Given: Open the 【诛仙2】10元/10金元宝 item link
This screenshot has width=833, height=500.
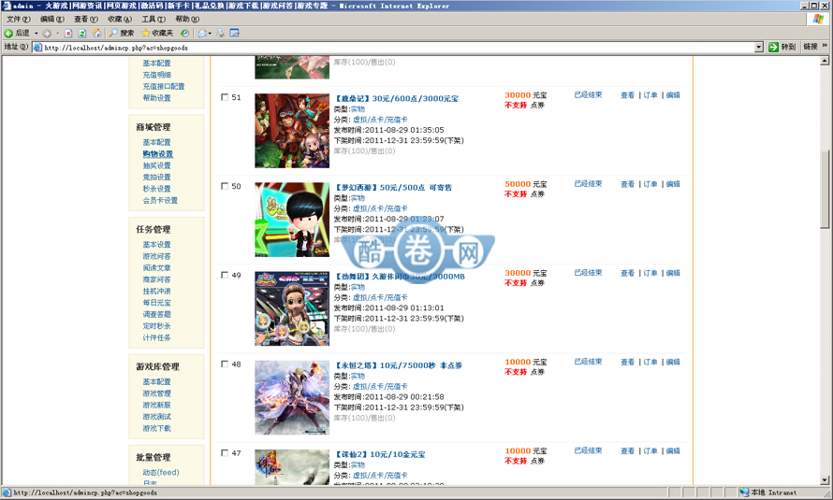Looking at the screenshot, I should point(379,454).
